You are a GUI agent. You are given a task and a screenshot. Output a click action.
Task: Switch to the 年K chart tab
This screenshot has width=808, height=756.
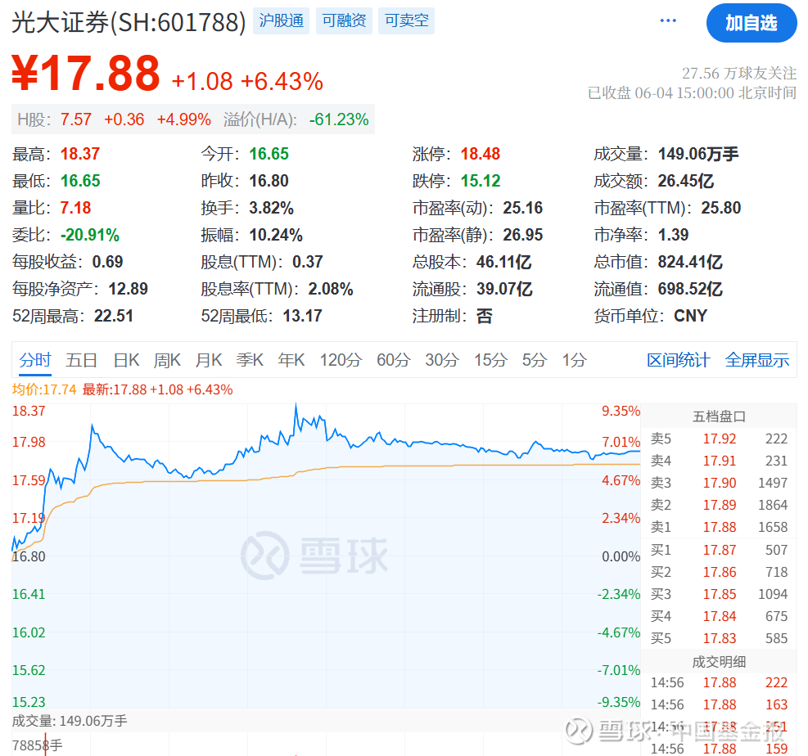291,359
